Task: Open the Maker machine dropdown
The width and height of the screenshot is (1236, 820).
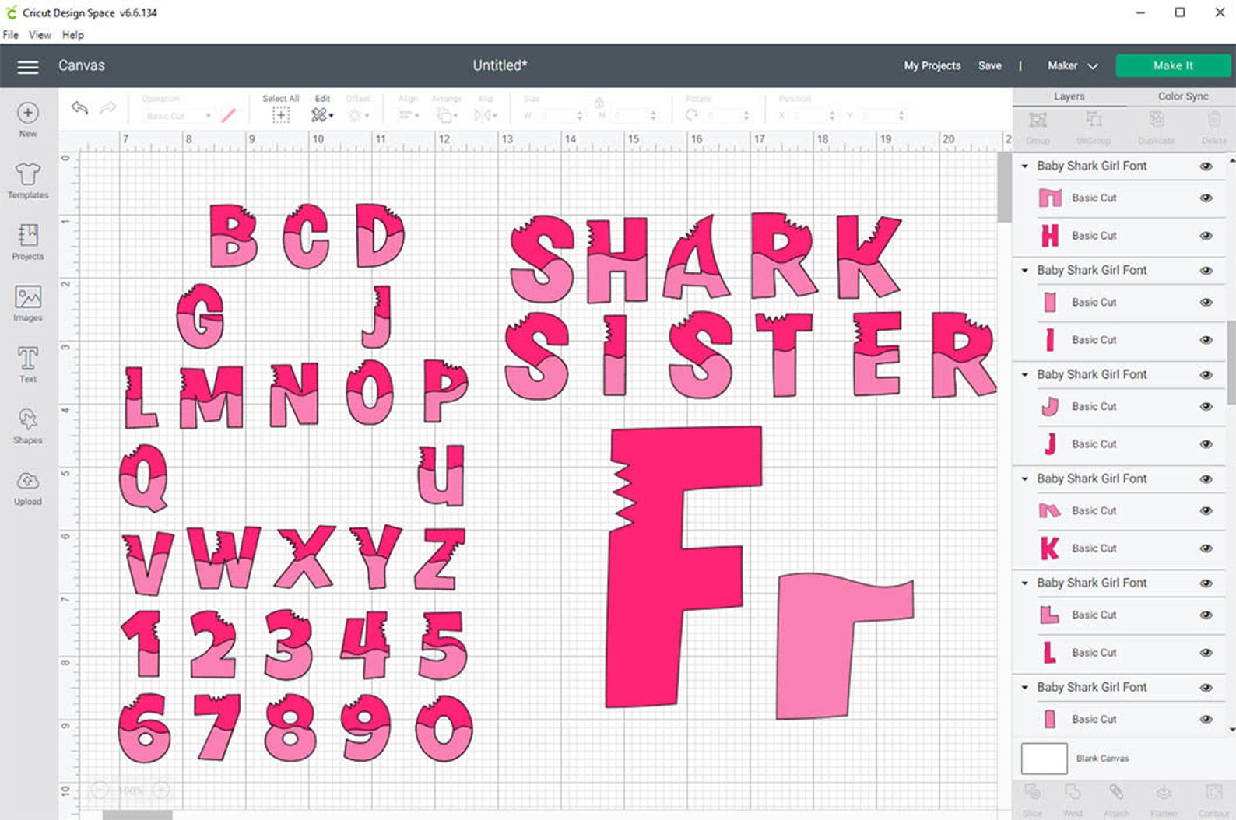Action: (1073, 66)
